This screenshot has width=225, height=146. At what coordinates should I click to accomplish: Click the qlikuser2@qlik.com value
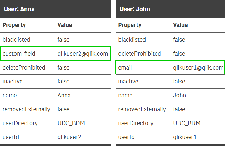point(82,54)
